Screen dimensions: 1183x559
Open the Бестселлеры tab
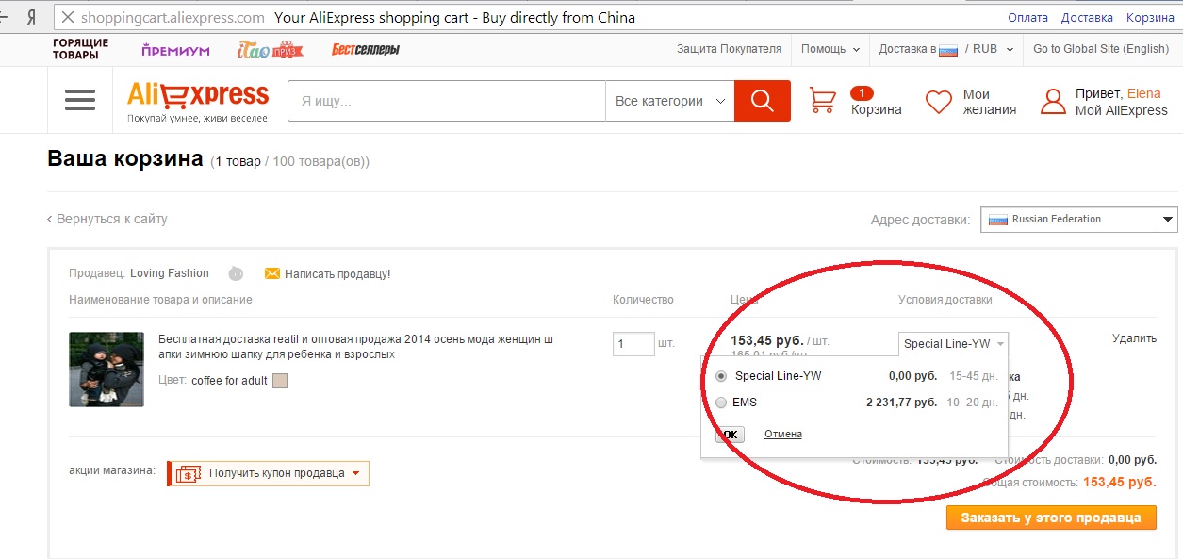[366, 49]
